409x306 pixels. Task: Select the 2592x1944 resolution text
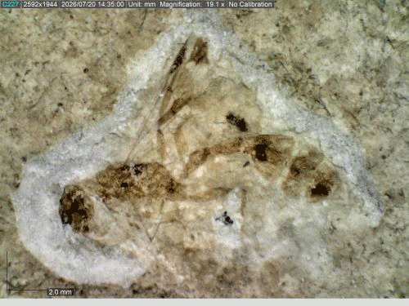(x=40, y=4)
